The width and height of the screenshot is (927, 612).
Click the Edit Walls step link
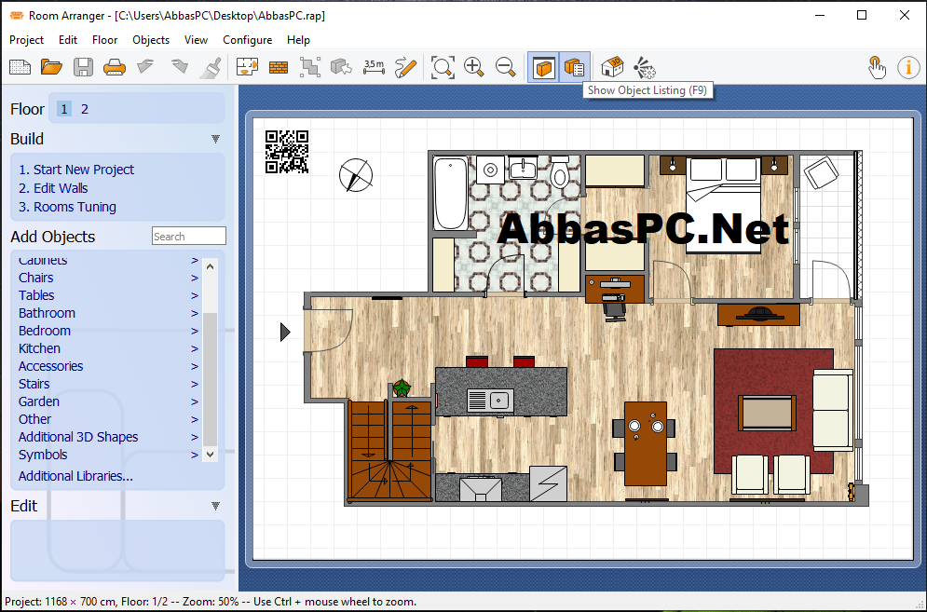53,188
